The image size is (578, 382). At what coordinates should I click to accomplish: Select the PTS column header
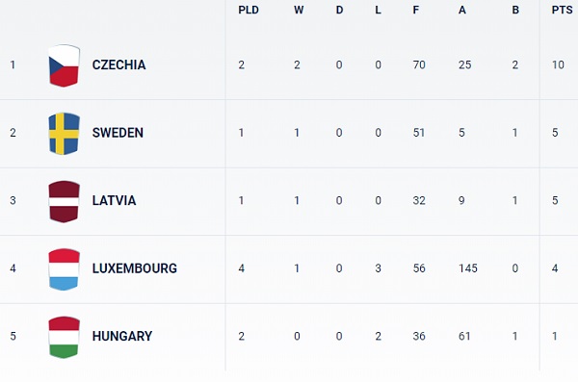(563, 10)
